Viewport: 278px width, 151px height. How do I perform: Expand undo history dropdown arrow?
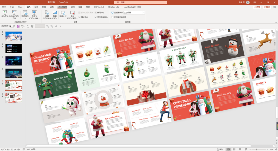point(25,26)
